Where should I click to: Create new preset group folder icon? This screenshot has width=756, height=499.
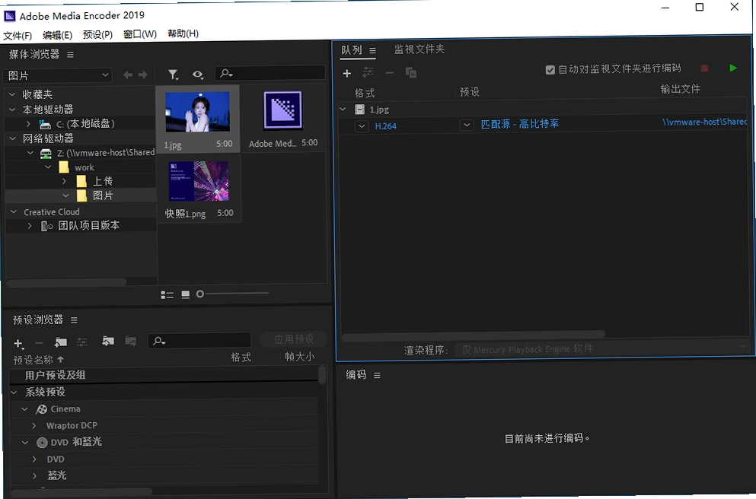pyautogui.click(x=61, y=342)
